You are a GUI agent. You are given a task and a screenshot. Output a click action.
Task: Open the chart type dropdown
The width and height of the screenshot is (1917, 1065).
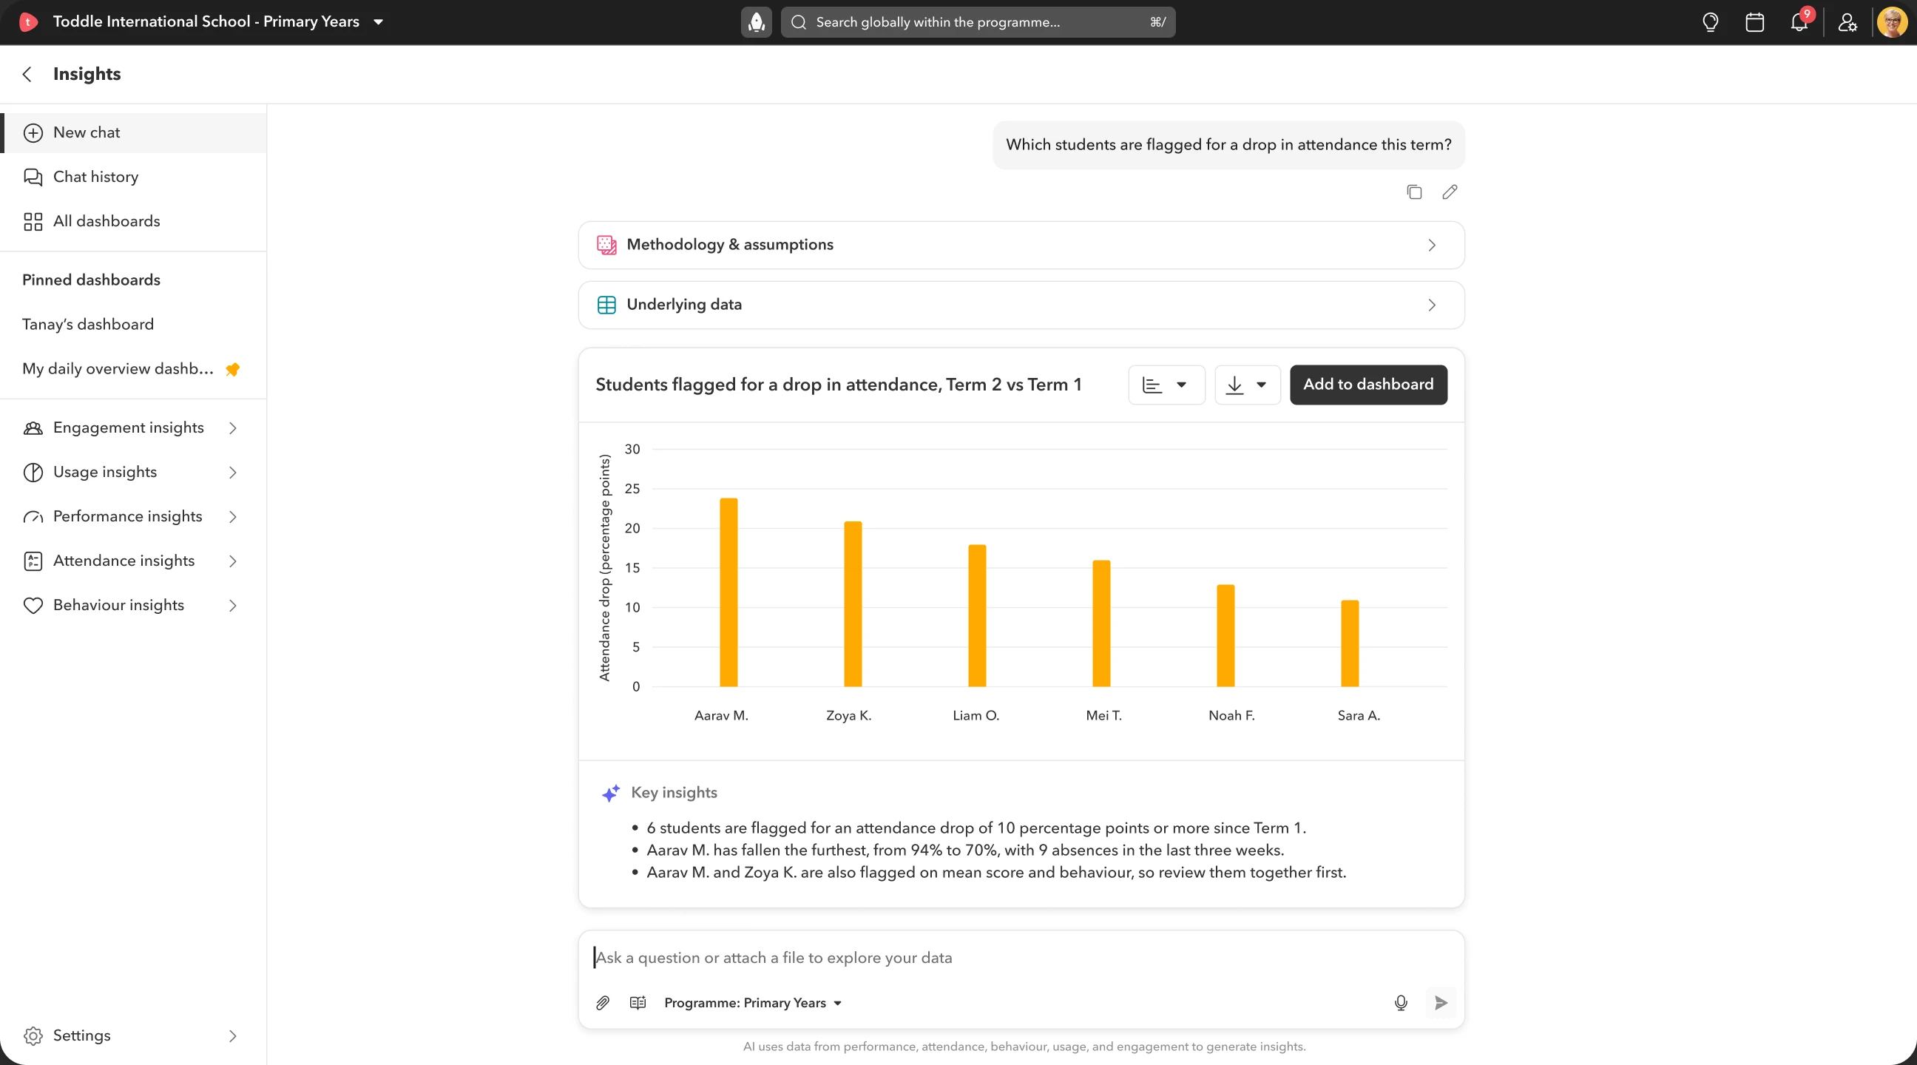coord(1166,385)
